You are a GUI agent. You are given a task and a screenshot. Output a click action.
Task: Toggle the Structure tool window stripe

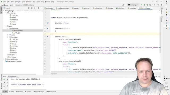(1, 77)
